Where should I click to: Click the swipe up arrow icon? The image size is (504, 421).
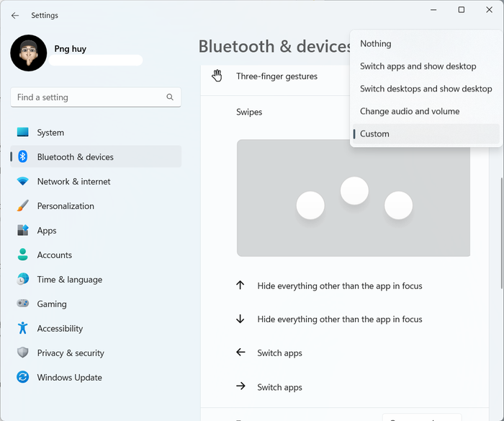coord(240,285)
